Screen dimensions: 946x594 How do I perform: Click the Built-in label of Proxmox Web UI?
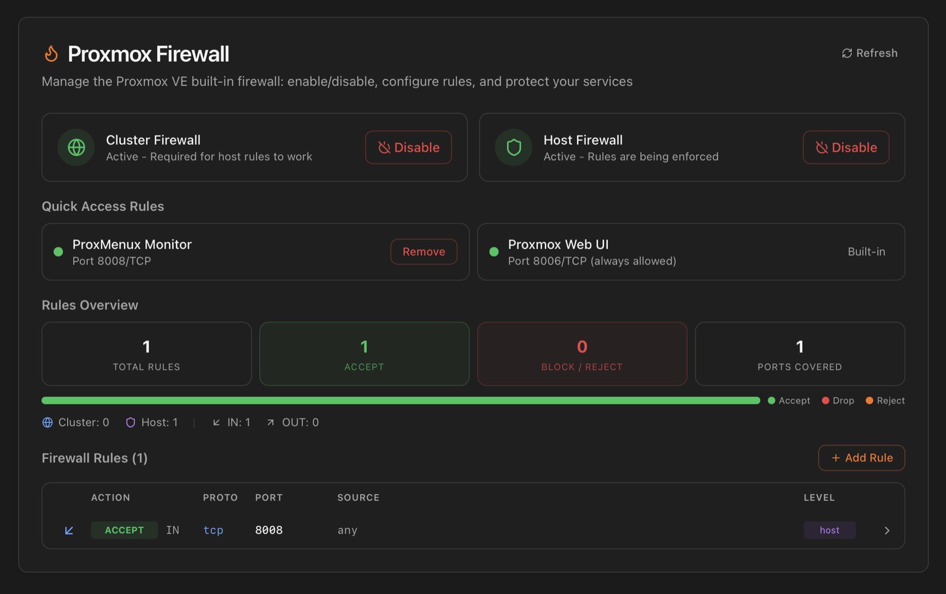[867, 252]
